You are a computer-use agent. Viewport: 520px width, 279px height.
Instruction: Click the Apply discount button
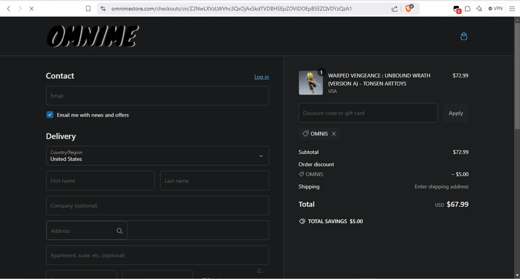(456, 113)
